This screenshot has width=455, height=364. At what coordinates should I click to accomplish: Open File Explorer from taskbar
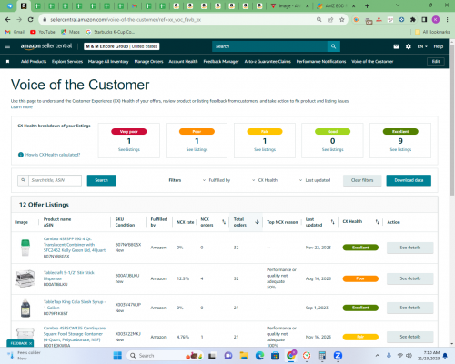pyautogui.click(x=244, y=356)
